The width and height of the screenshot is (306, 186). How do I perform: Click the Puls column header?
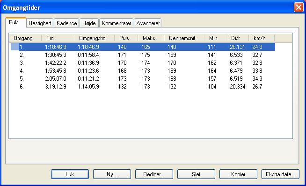tap(126, 38)
